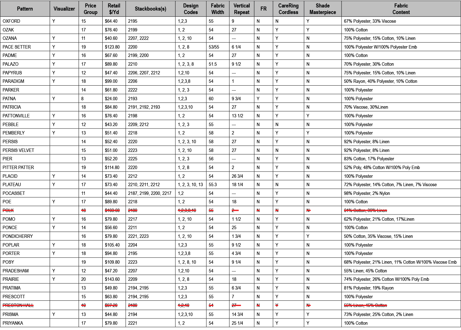This screenshot has width=461, height=330.
Task: Click stackbook 2187 in the POCASSET row
Action: [133, 193]
